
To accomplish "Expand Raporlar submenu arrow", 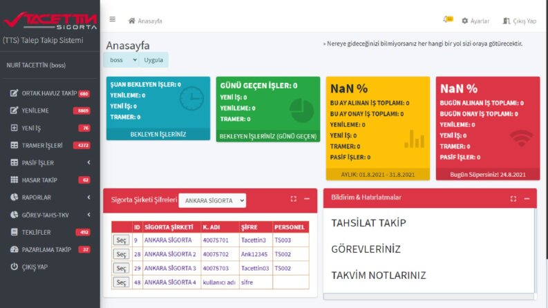I will point(88,198).
